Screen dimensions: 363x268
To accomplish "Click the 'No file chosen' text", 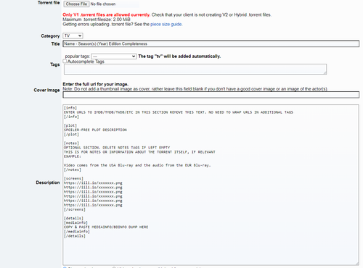I will coord(103,4).
